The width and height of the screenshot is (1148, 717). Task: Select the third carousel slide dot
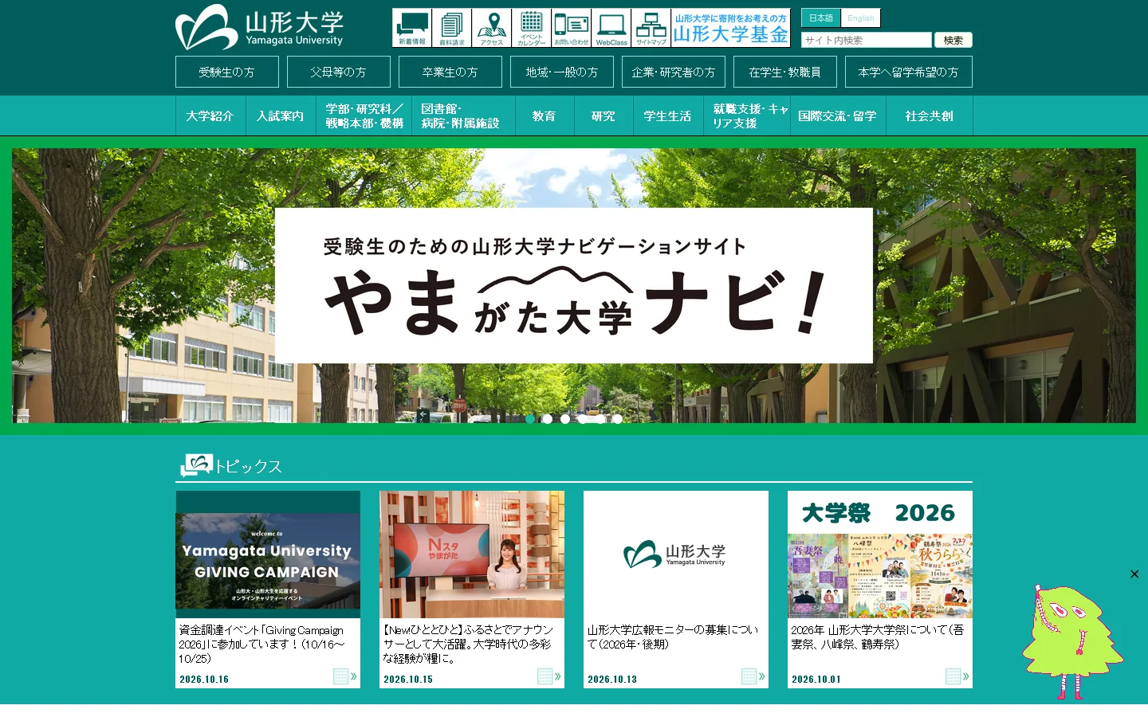click(565, 419)
